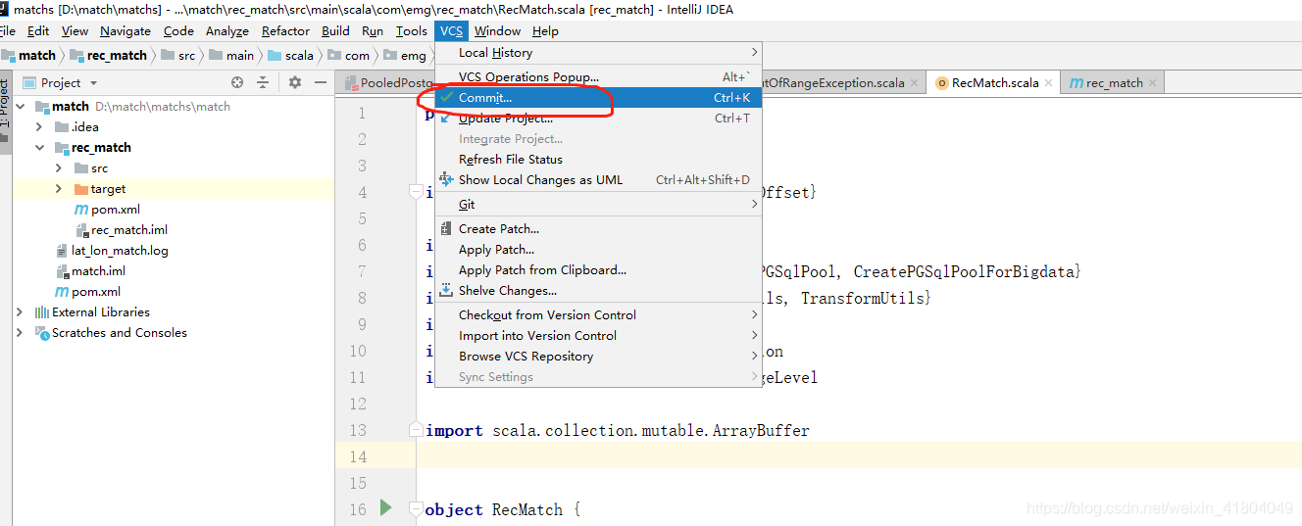
Task: Click the fold marker next to line 13 import
Action: (417, 431)
